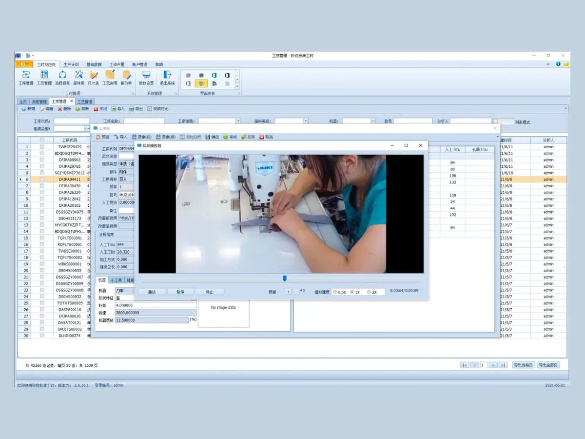Image resolution: width=585 pixels, height=439 pixels.
Task: Click 录像(后) in 工序单 toolbar
Action: [166, 137]
